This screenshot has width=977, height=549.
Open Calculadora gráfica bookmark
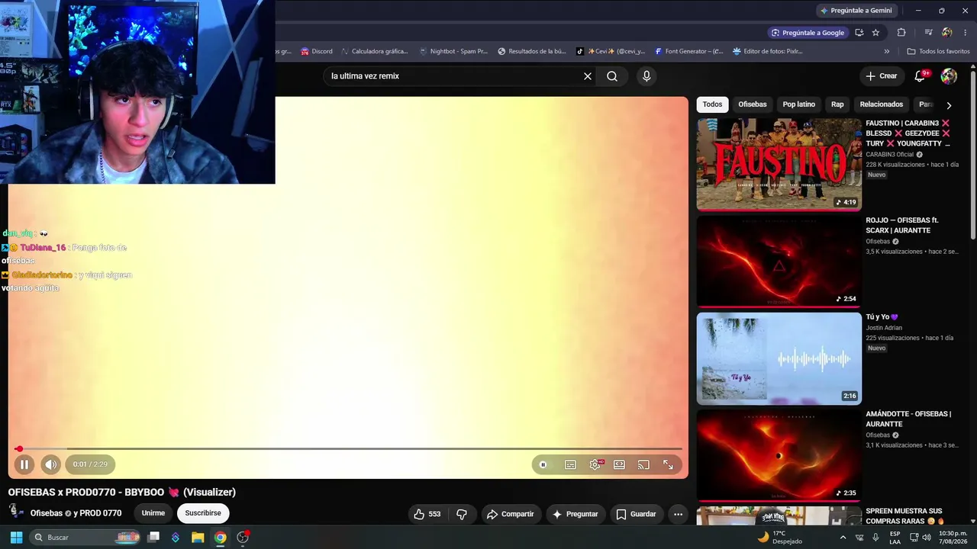375,52
